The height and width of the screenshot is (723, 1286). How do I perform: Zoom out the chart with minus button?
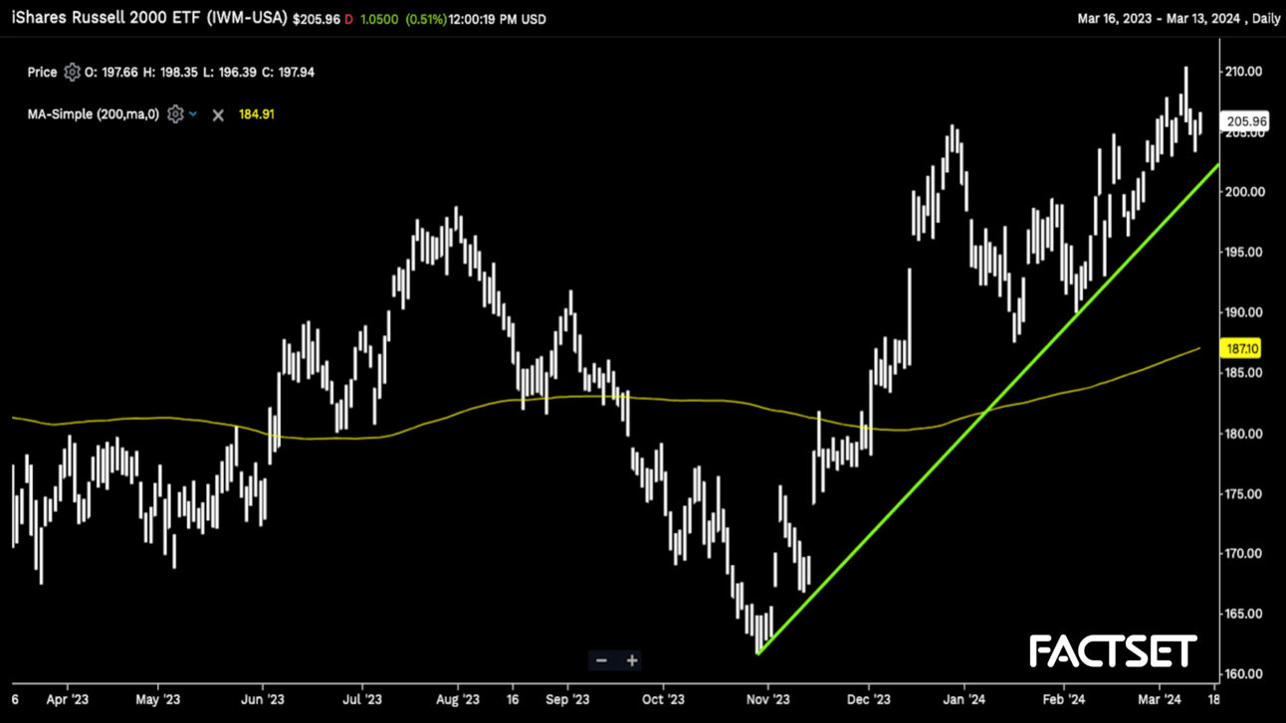[601, 660]
